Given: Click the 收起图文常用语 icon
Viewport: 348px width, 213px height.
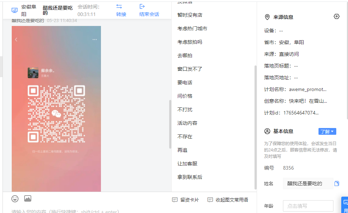Looking at the screenshot, I should tap(210, 200).
